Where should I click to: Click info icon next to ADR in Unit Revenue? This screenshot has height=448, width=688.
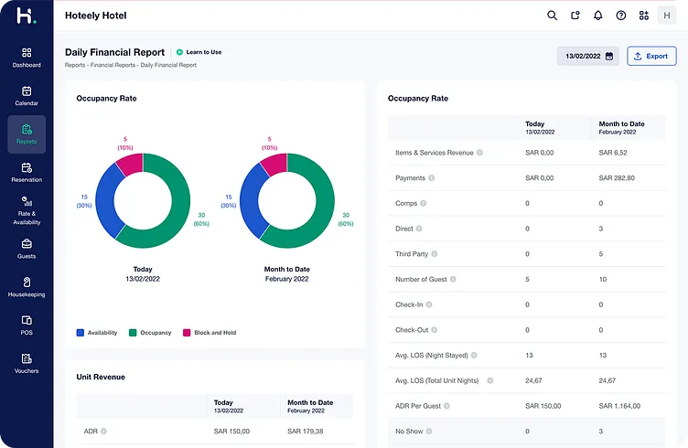[103, 432]
